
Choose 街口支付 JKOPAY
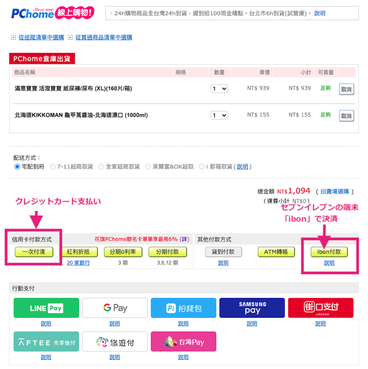point(321,308)
